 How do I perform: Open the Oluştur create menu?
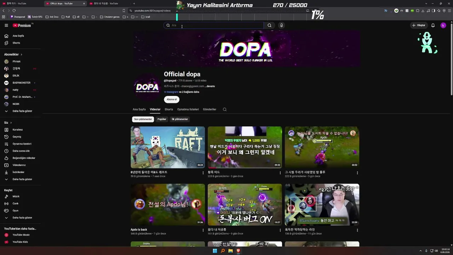418,25
